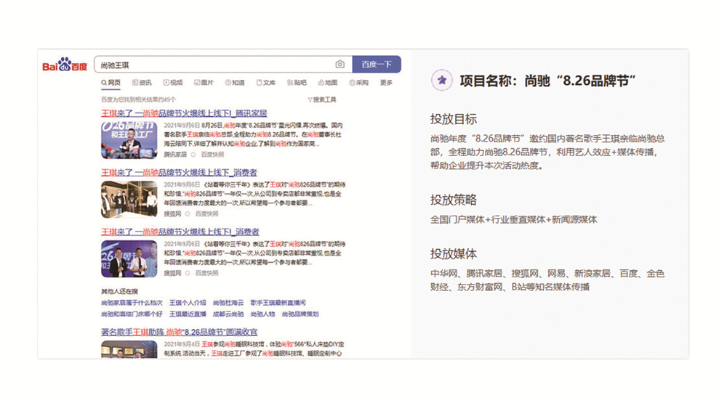Viewport: 727px width, 408px height.
Task: Open the 图片 images tab
Action: [x=204, y=83]
